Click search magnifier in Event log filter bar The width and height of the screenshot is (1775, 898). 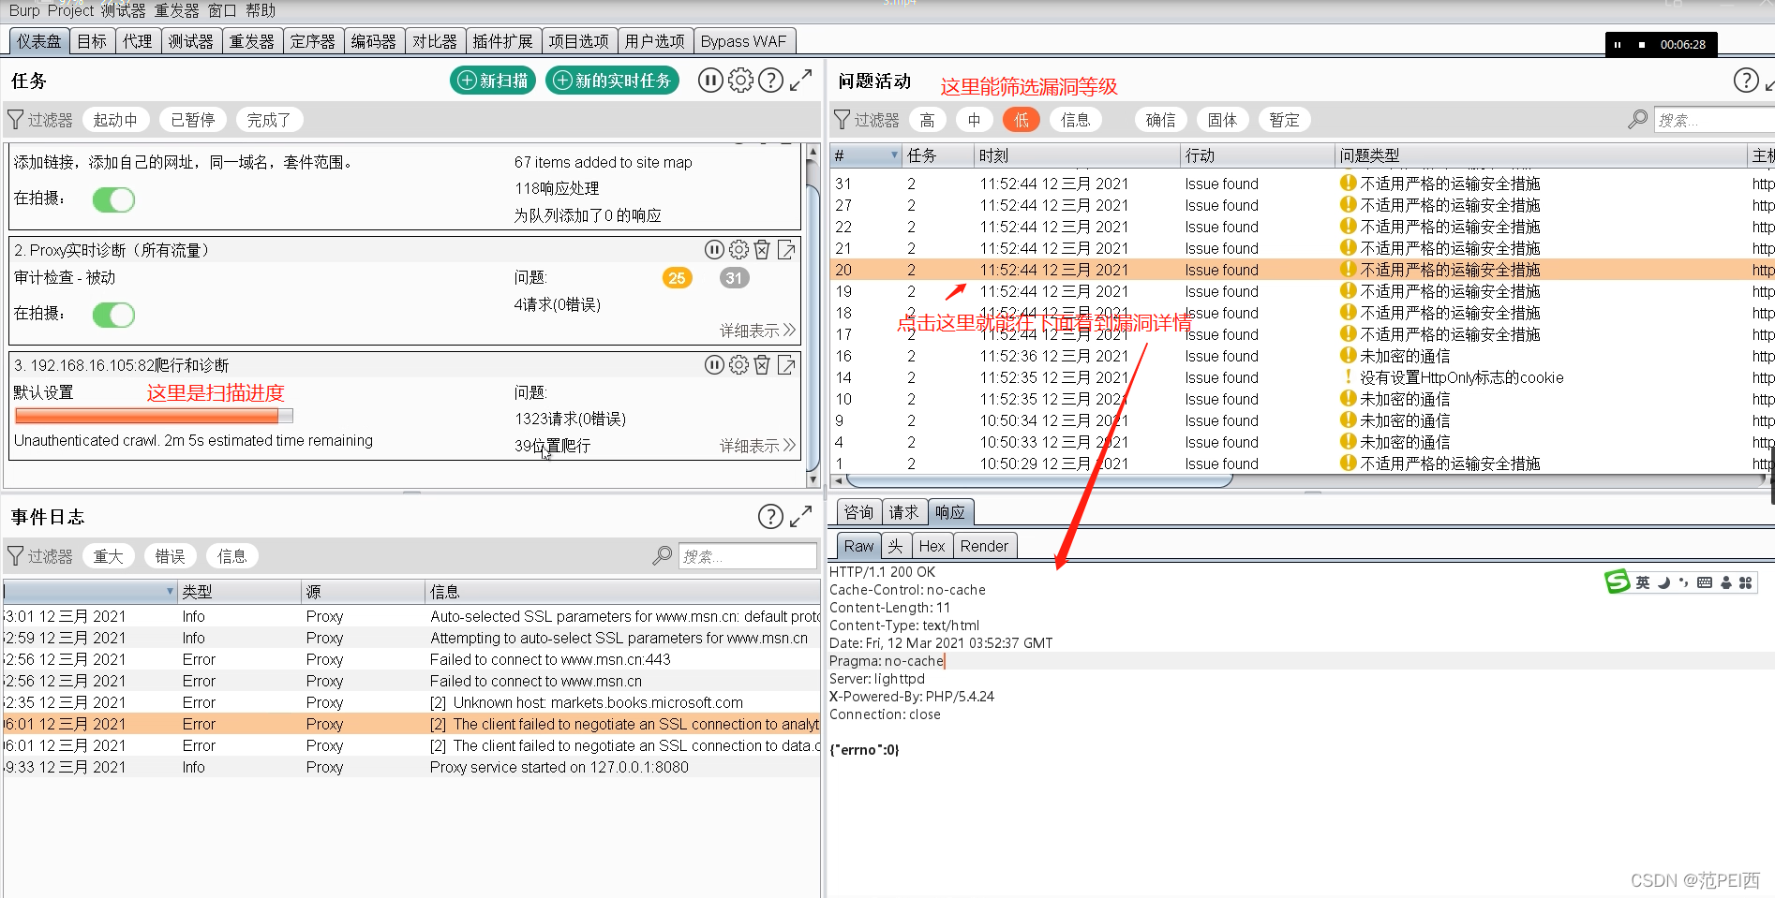(x=662, y=556)
